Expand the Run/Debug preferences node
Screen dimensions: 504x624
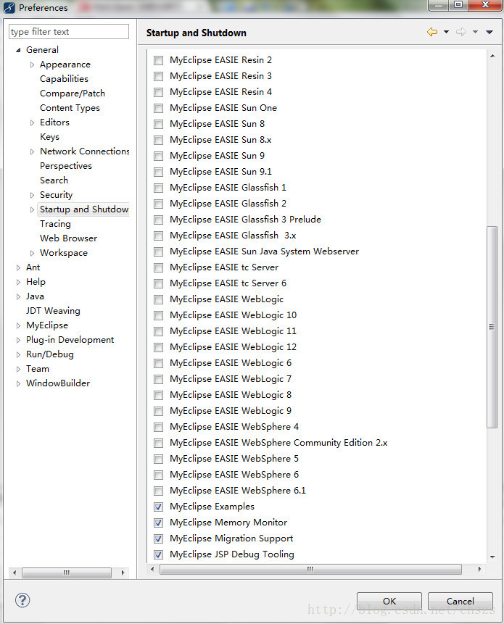18,354
